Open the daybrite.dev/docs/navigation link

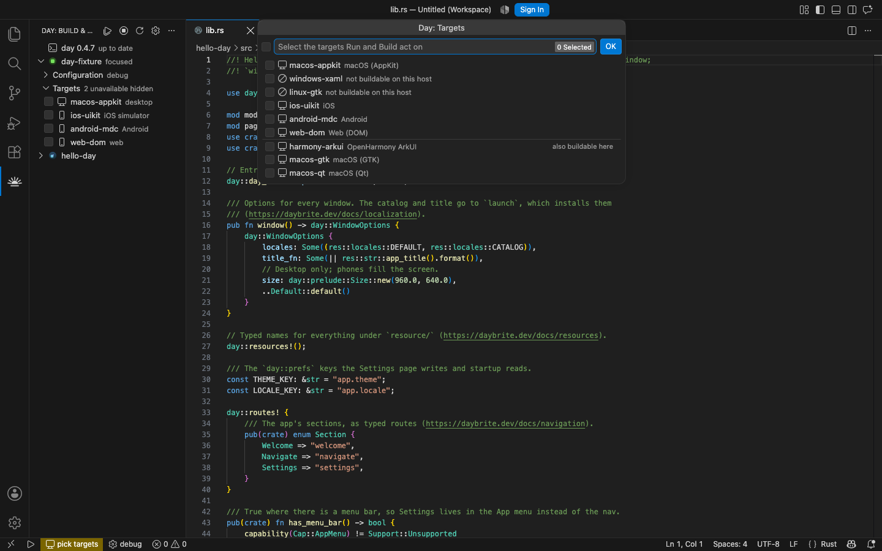pos(505,424)
